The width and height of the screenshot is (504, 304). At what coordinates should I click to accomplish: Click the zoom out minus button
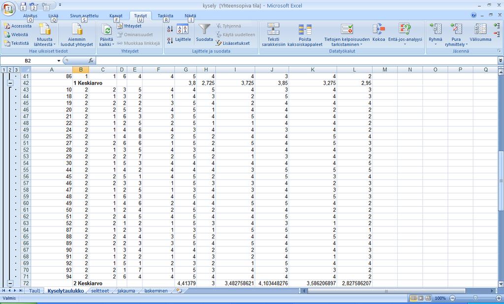452,299
